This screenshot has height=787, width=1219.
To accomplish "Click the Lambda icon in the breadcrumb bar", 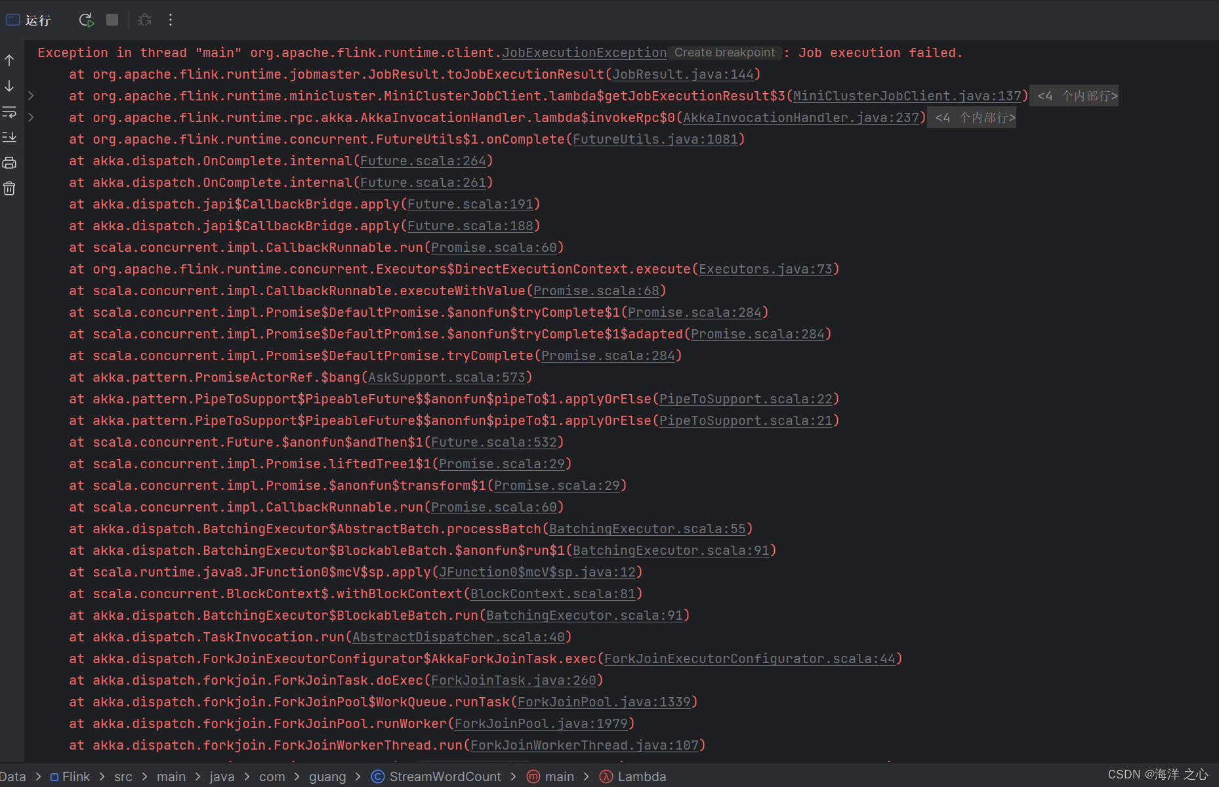I will 606,777.
